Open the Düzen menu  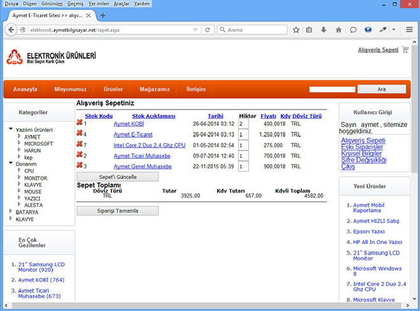[x=30, y=4]
